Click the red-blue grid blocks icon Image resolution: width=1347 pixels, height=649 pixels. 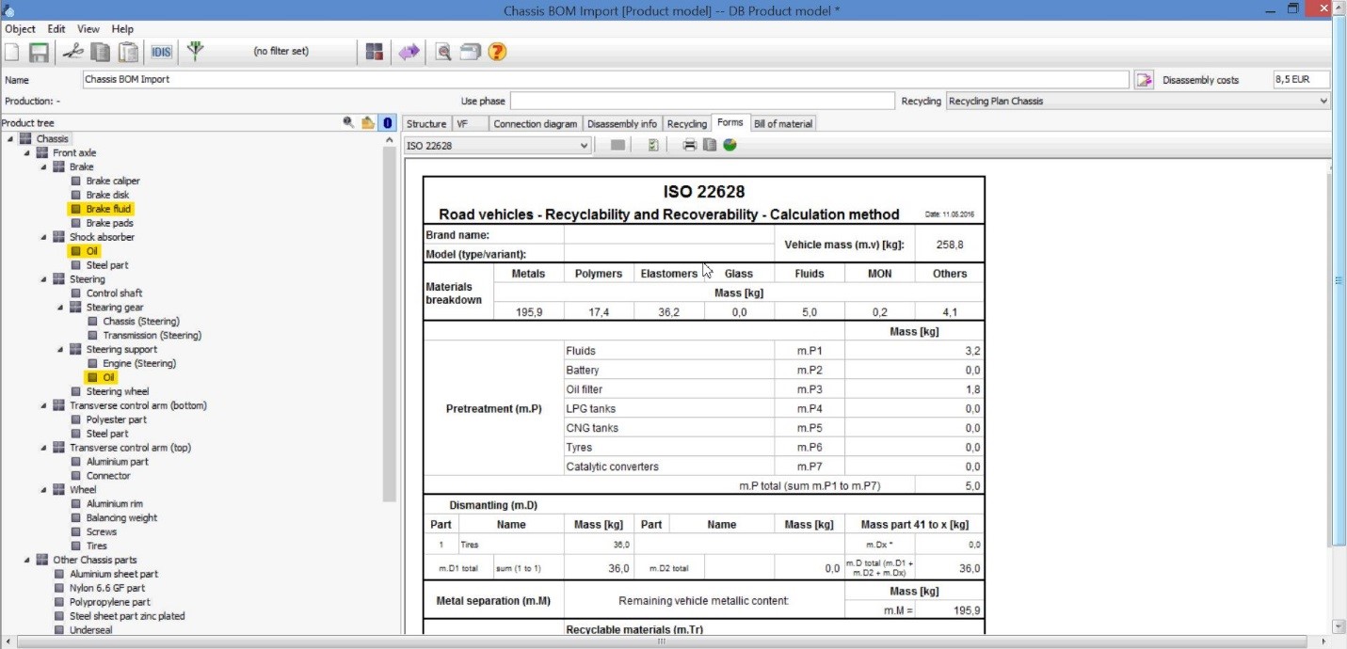point(375,53)
